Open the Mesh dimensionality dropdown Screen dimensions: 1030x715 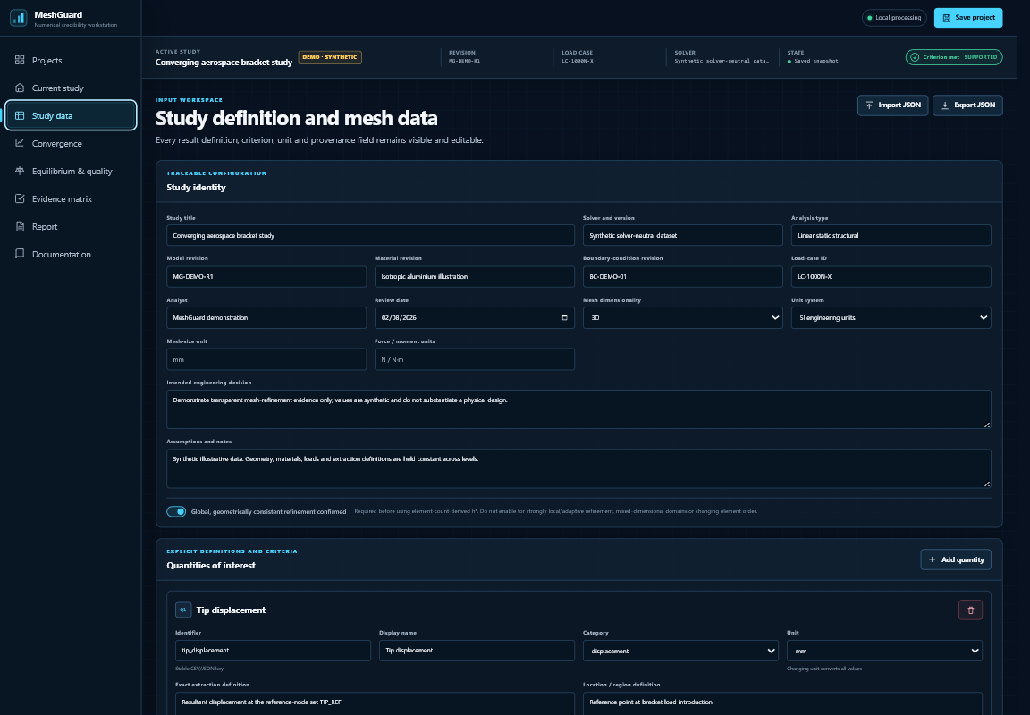(682, 318)
